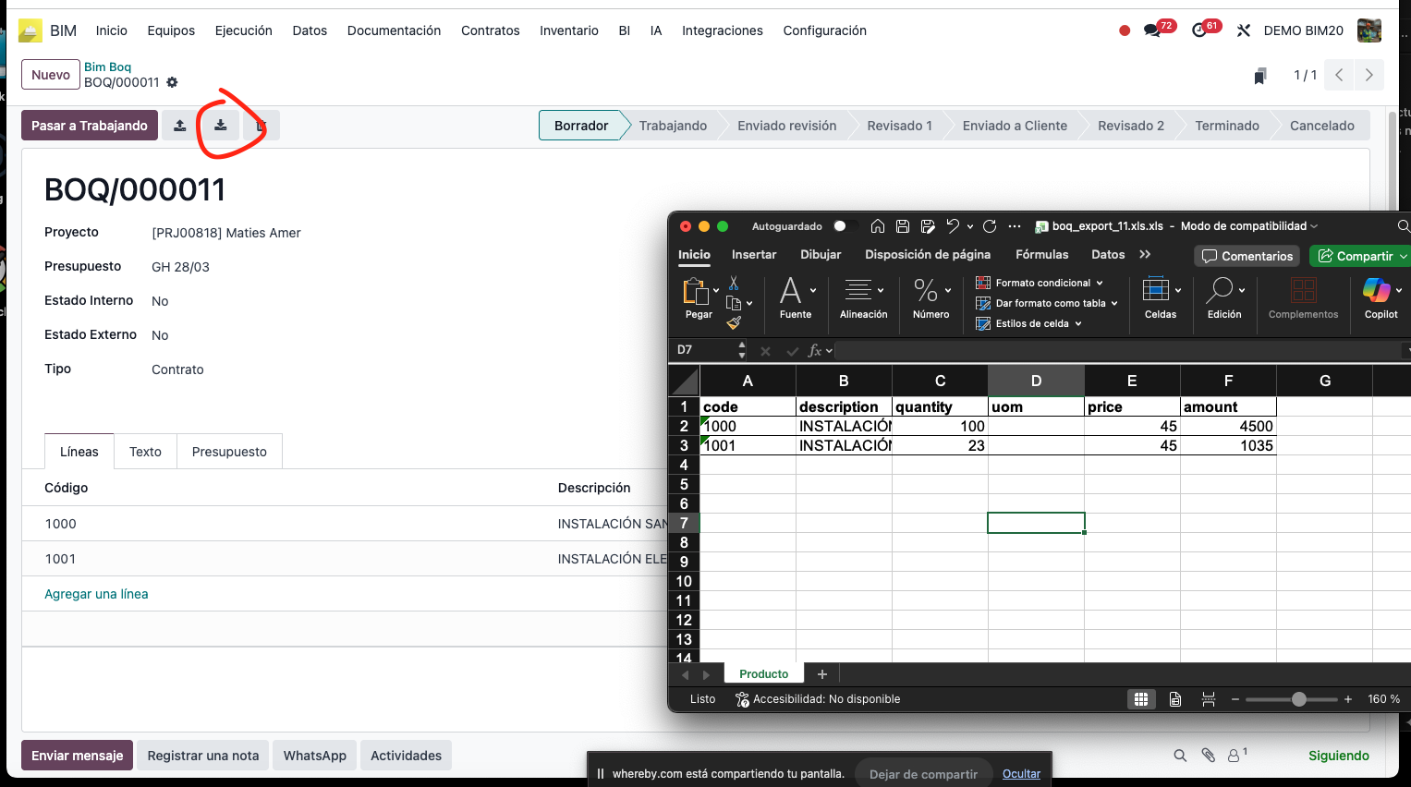The height and width of the screenshot is (787, 1411).
Task: Toggle the bookmark icon near the record pager
Action: point(1259,75)
